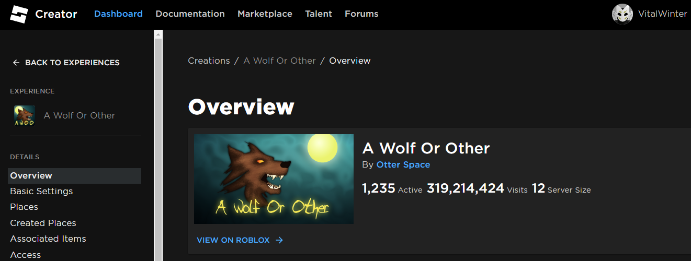Open the Dashboard tab
This screenshot has height=261, width=691.
118,14
